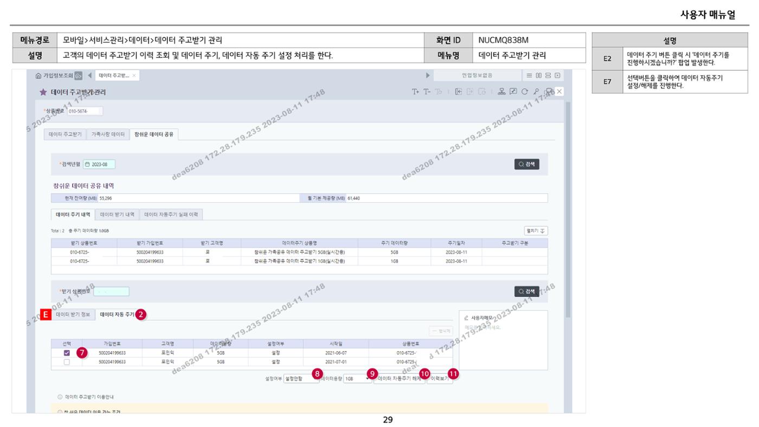Close the 데이터 주고받... tab with its x

point(134,75)
